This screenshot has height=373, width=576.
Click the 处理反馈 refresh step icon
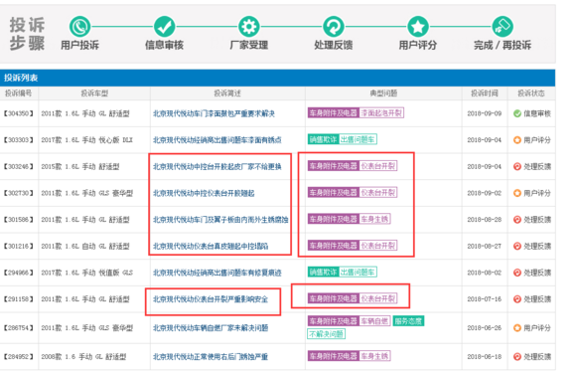pyautogui.click(x=333, y=27)
